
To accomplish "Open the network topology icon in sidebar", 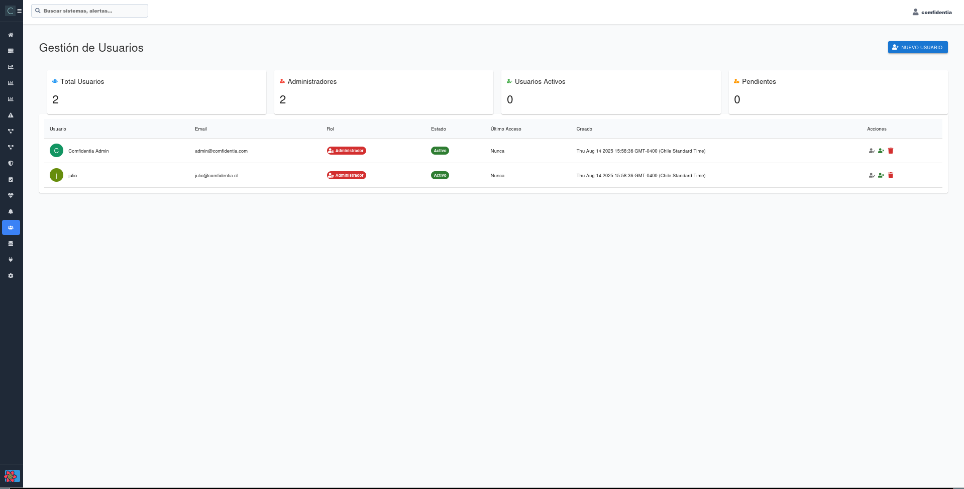I will pyautogui.click(x=11, y=131).
